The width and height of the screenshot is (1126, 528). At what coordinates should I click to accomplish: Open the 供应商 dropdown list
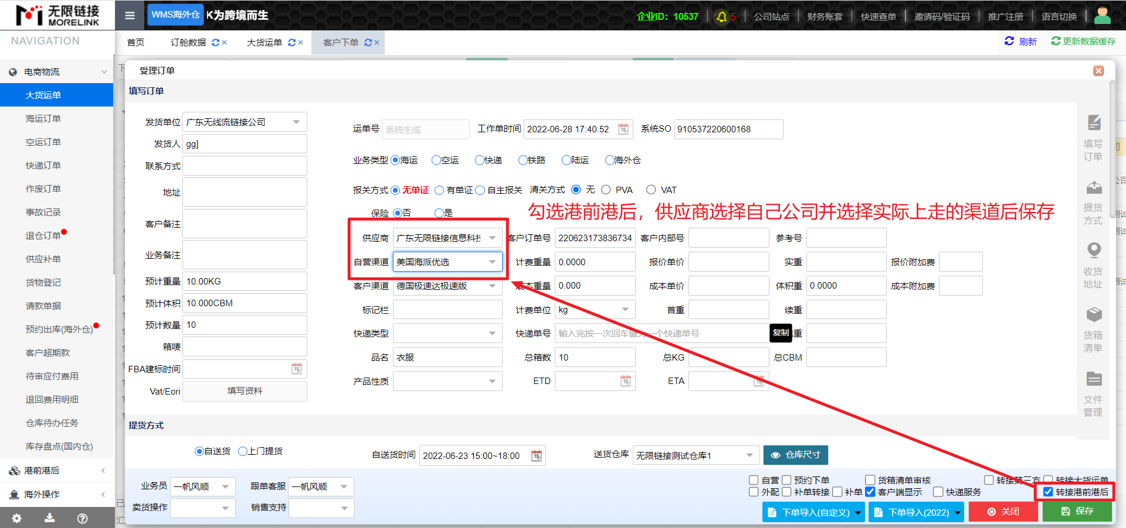pos(492,238)
